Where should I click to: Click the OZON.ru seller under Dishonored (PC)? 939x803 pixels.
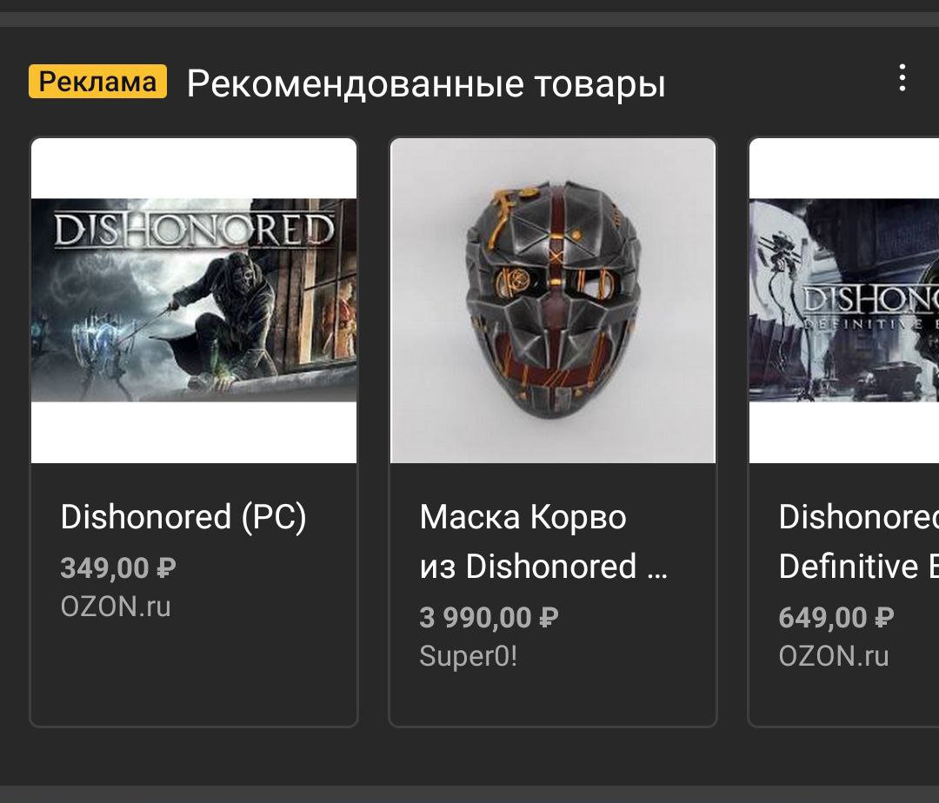[x=116, y=607]
